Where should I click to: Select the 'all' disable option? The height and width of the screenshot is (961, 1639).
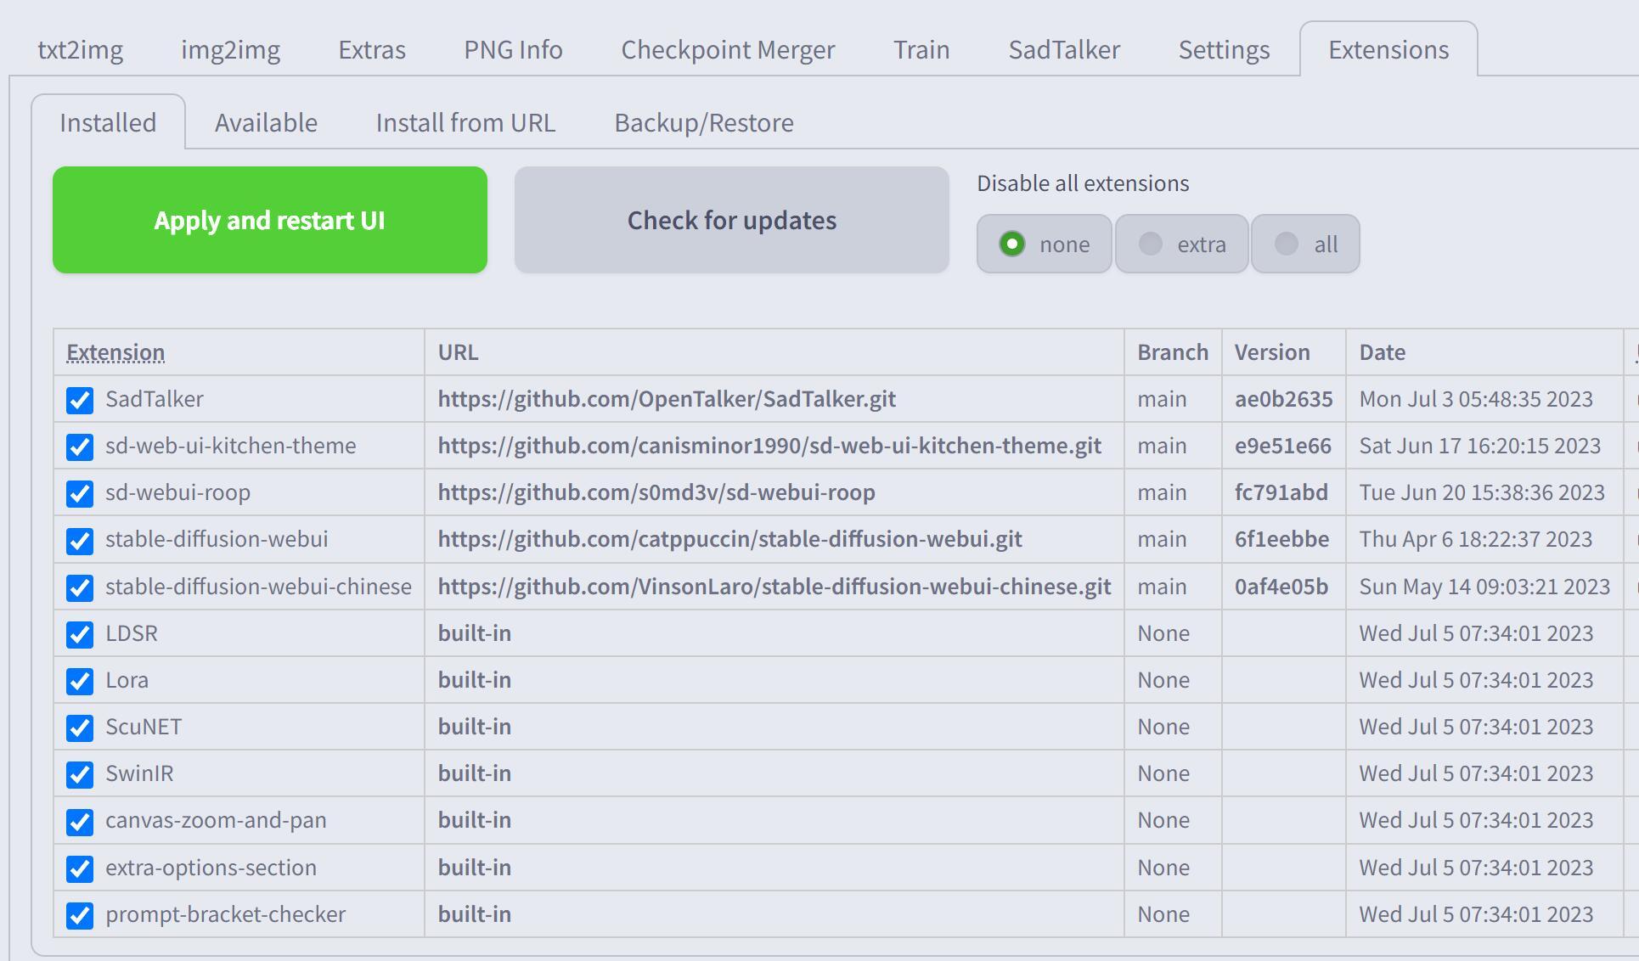click(x=1305, y=244)
